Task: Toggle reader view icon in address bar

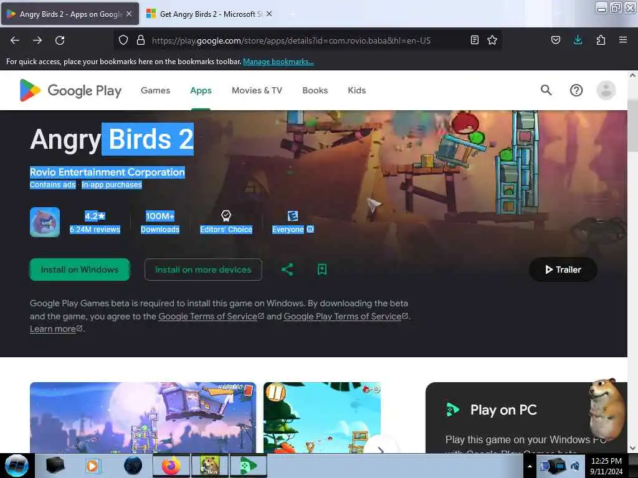Action: tap(474, 40)
